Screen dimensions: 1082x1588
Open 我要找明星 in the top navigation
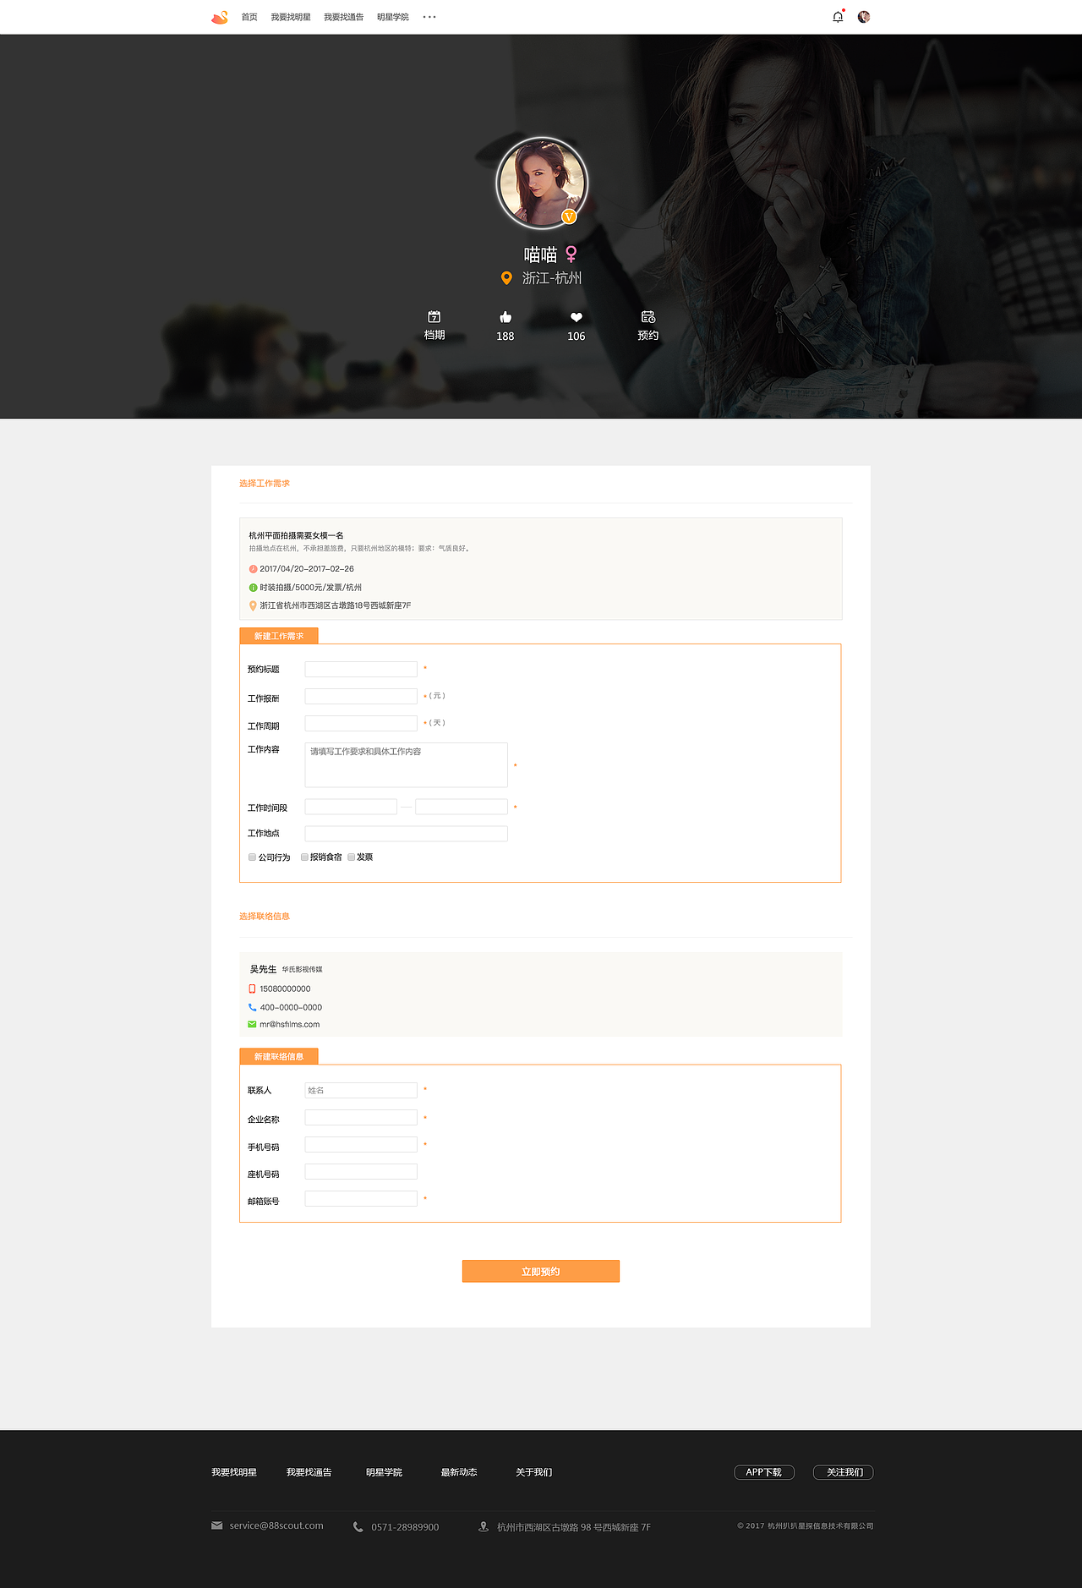(x=291, y=17)
